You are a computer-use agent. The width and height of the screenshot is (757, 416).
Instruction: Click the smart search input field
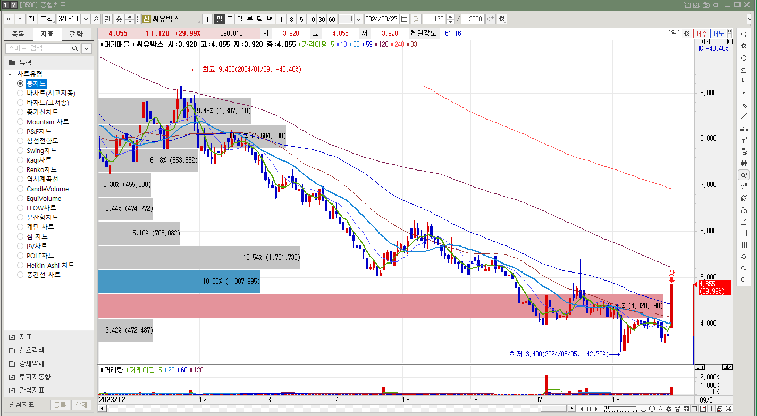(x=38, y=48)
